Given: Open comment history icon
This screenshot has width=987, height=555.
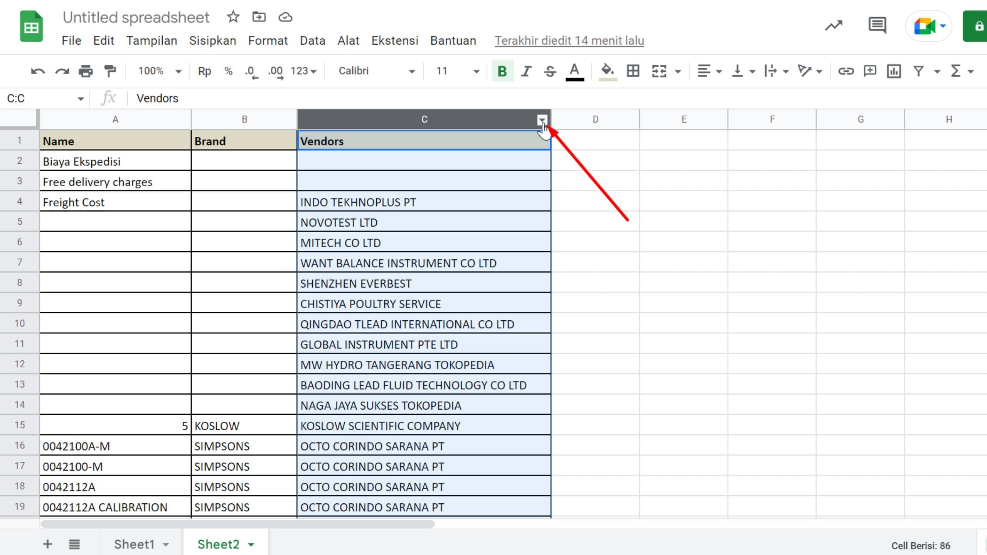Looking at the screenshot, I should [x=877, y=26].
